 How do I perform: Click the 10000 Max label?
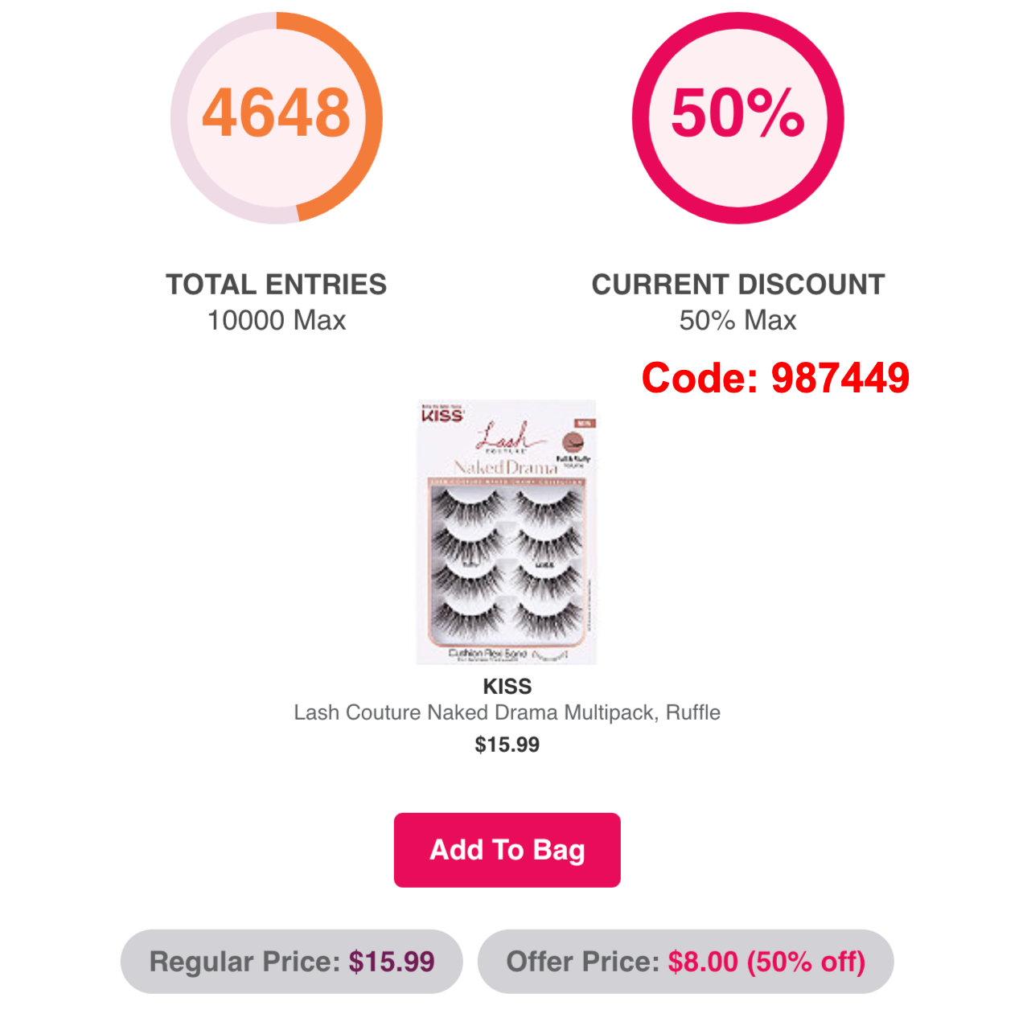[x=276, y=321]
